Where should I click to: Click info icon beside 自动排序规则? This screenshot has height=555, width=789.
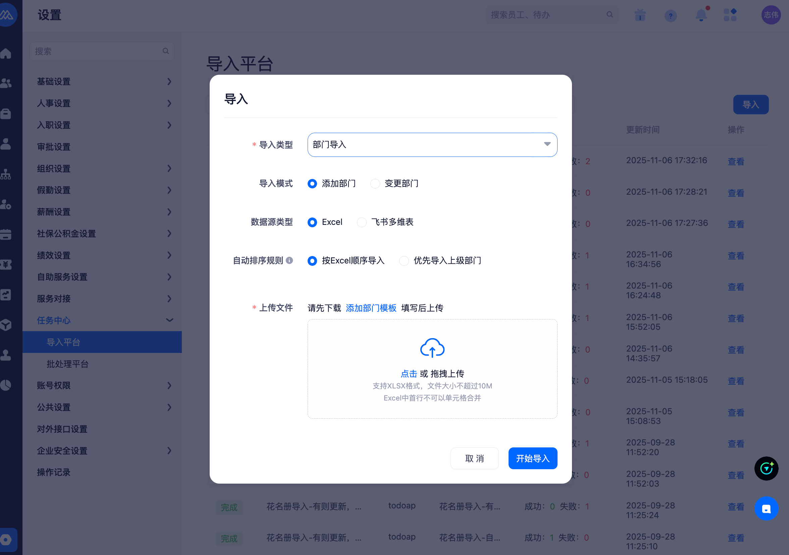point(290,260)
